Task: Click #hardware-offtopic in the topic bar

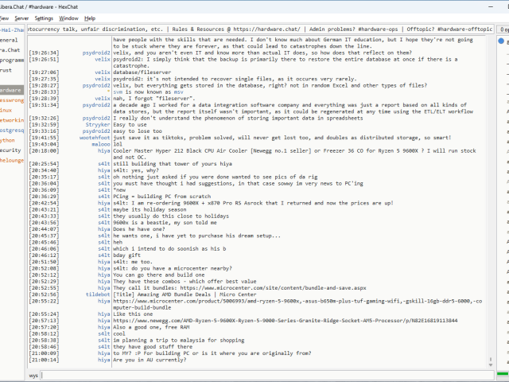Action: (x=464, y=29)
